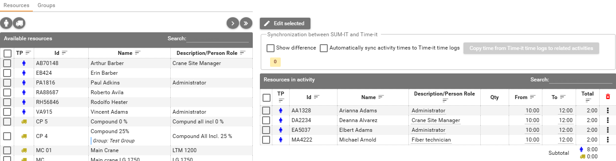Screen dimensions: 616x161
Task: Open row menu for Arianna Adams
Action: coord(608,111)
